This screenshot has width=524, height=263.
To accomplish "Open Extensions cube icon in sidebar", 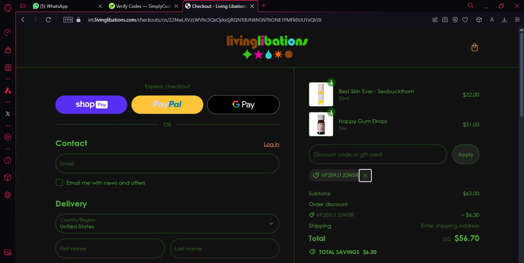I will [x=8, y=178].
